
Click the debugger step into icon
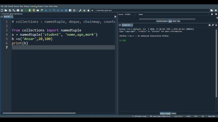click(x=54, y=11)
